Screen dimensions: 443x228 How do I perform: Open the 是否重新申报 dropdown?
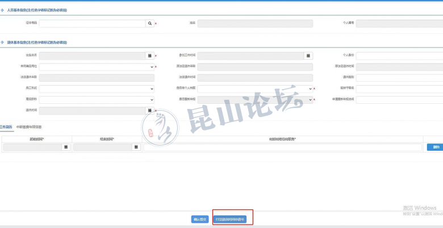[255, 99]
